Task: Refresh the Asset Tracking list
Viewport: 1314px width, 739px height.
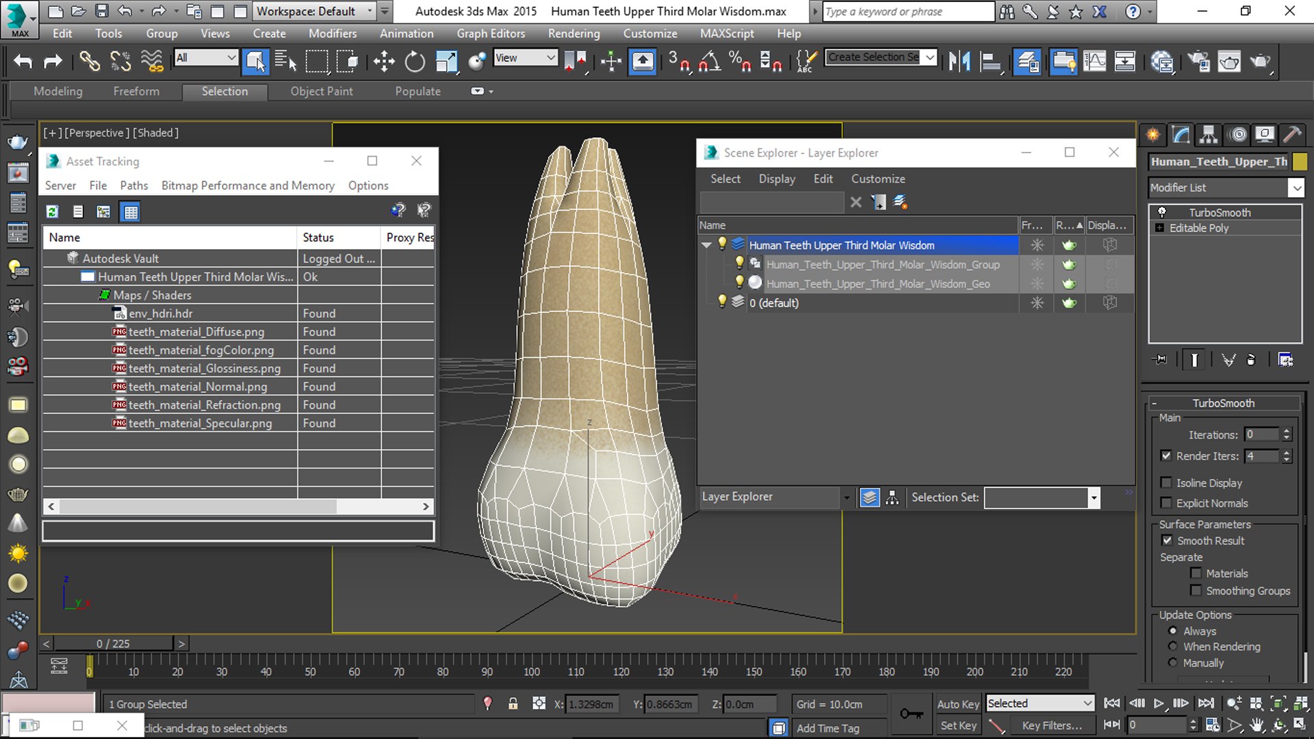Action: click(x=52, y=212)
